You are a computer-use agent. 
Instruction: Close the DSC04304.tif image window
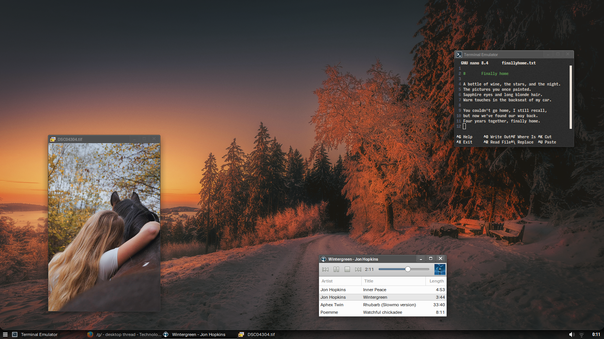[154, 139]
